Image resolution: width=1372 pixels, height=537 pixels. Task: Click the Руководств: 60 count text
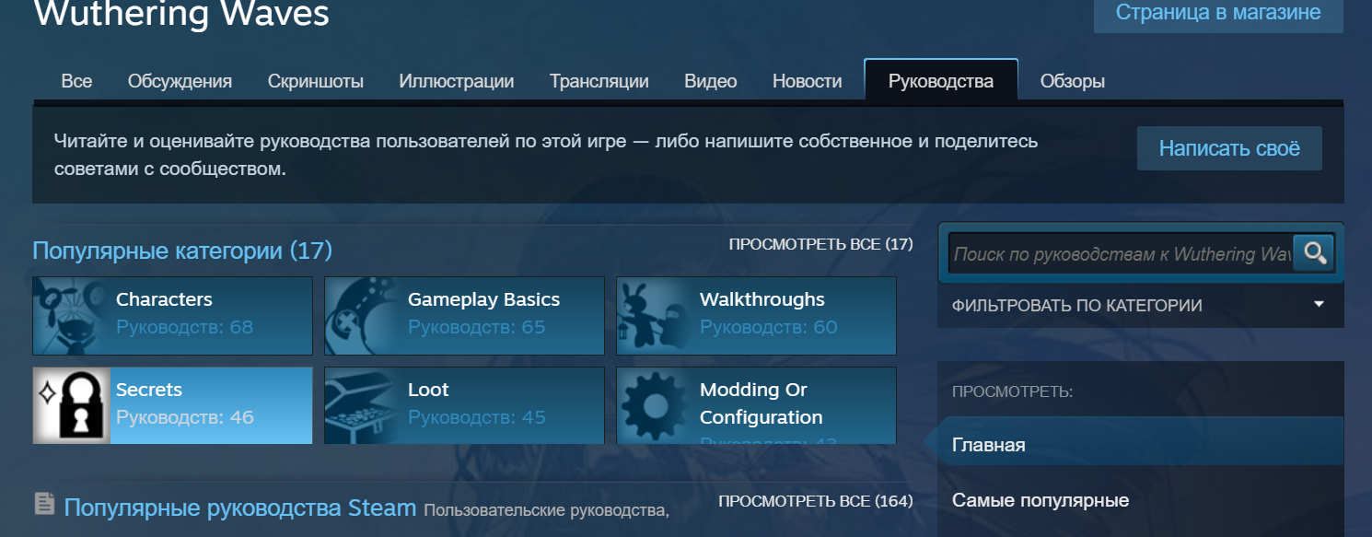pyautogui.click(x=769, y=327)
